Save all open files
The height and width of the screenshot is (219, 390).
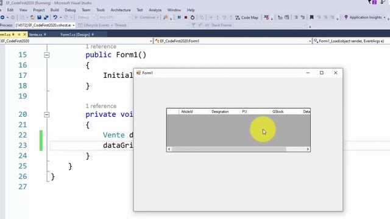(46, 18)
